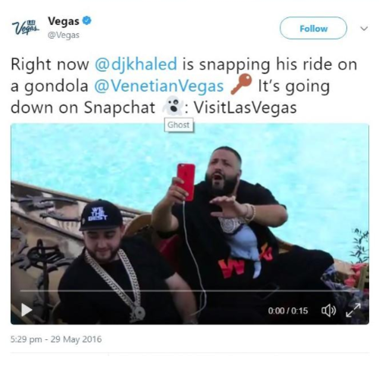Play the video with the play button
Screen dimensions: 379x365
(27, 310)
